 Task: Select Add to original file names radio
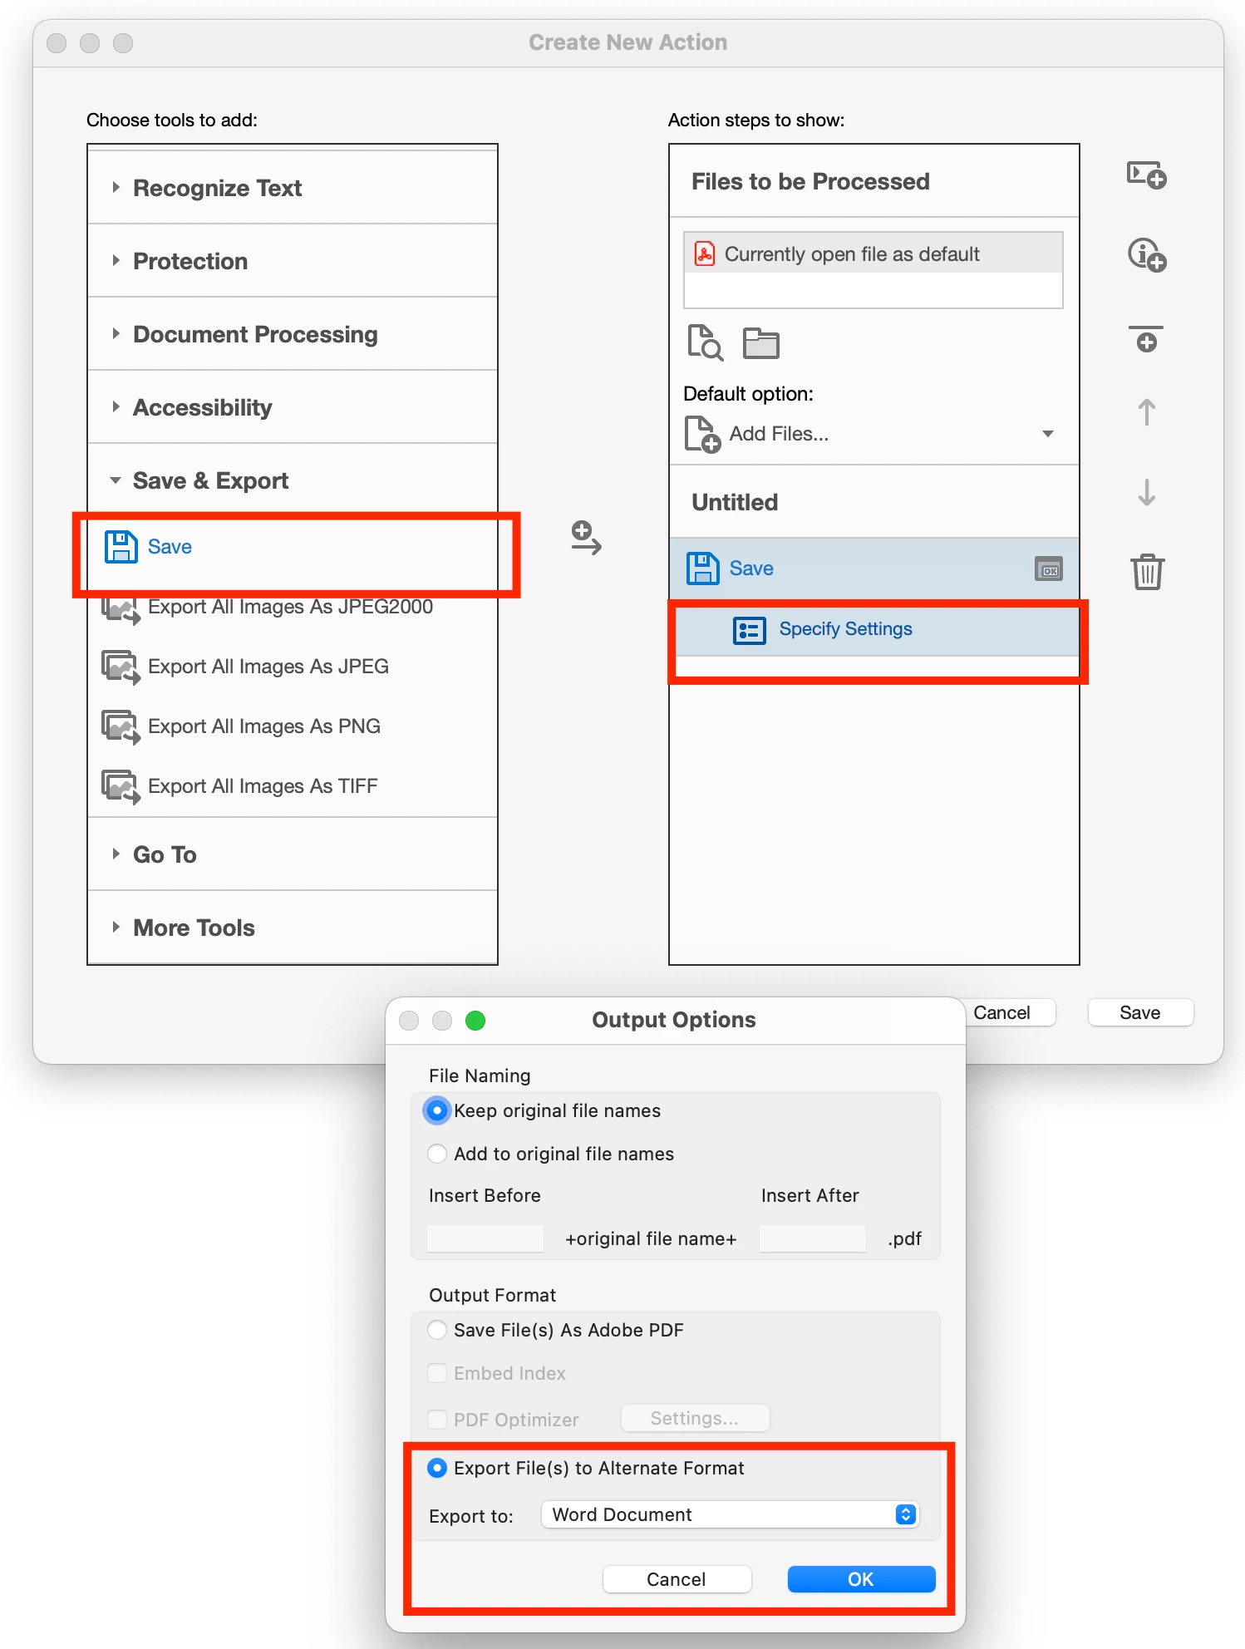click(x=437, y=1154)
